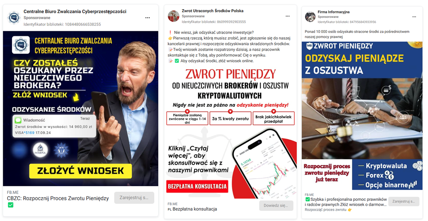Screen dimensions: 428x221
Task: Open three-dot menu on Firma Informacyjna ad
Action: pyautogui.click(x=414, y=17)
